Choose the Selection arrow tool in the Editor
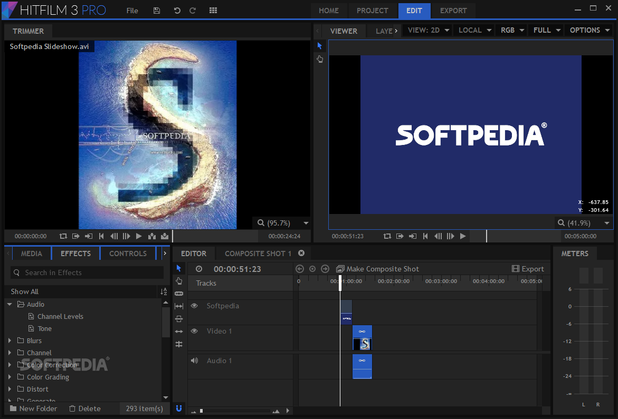This screenshot has height=419, width=618. (x=179, y=268)
